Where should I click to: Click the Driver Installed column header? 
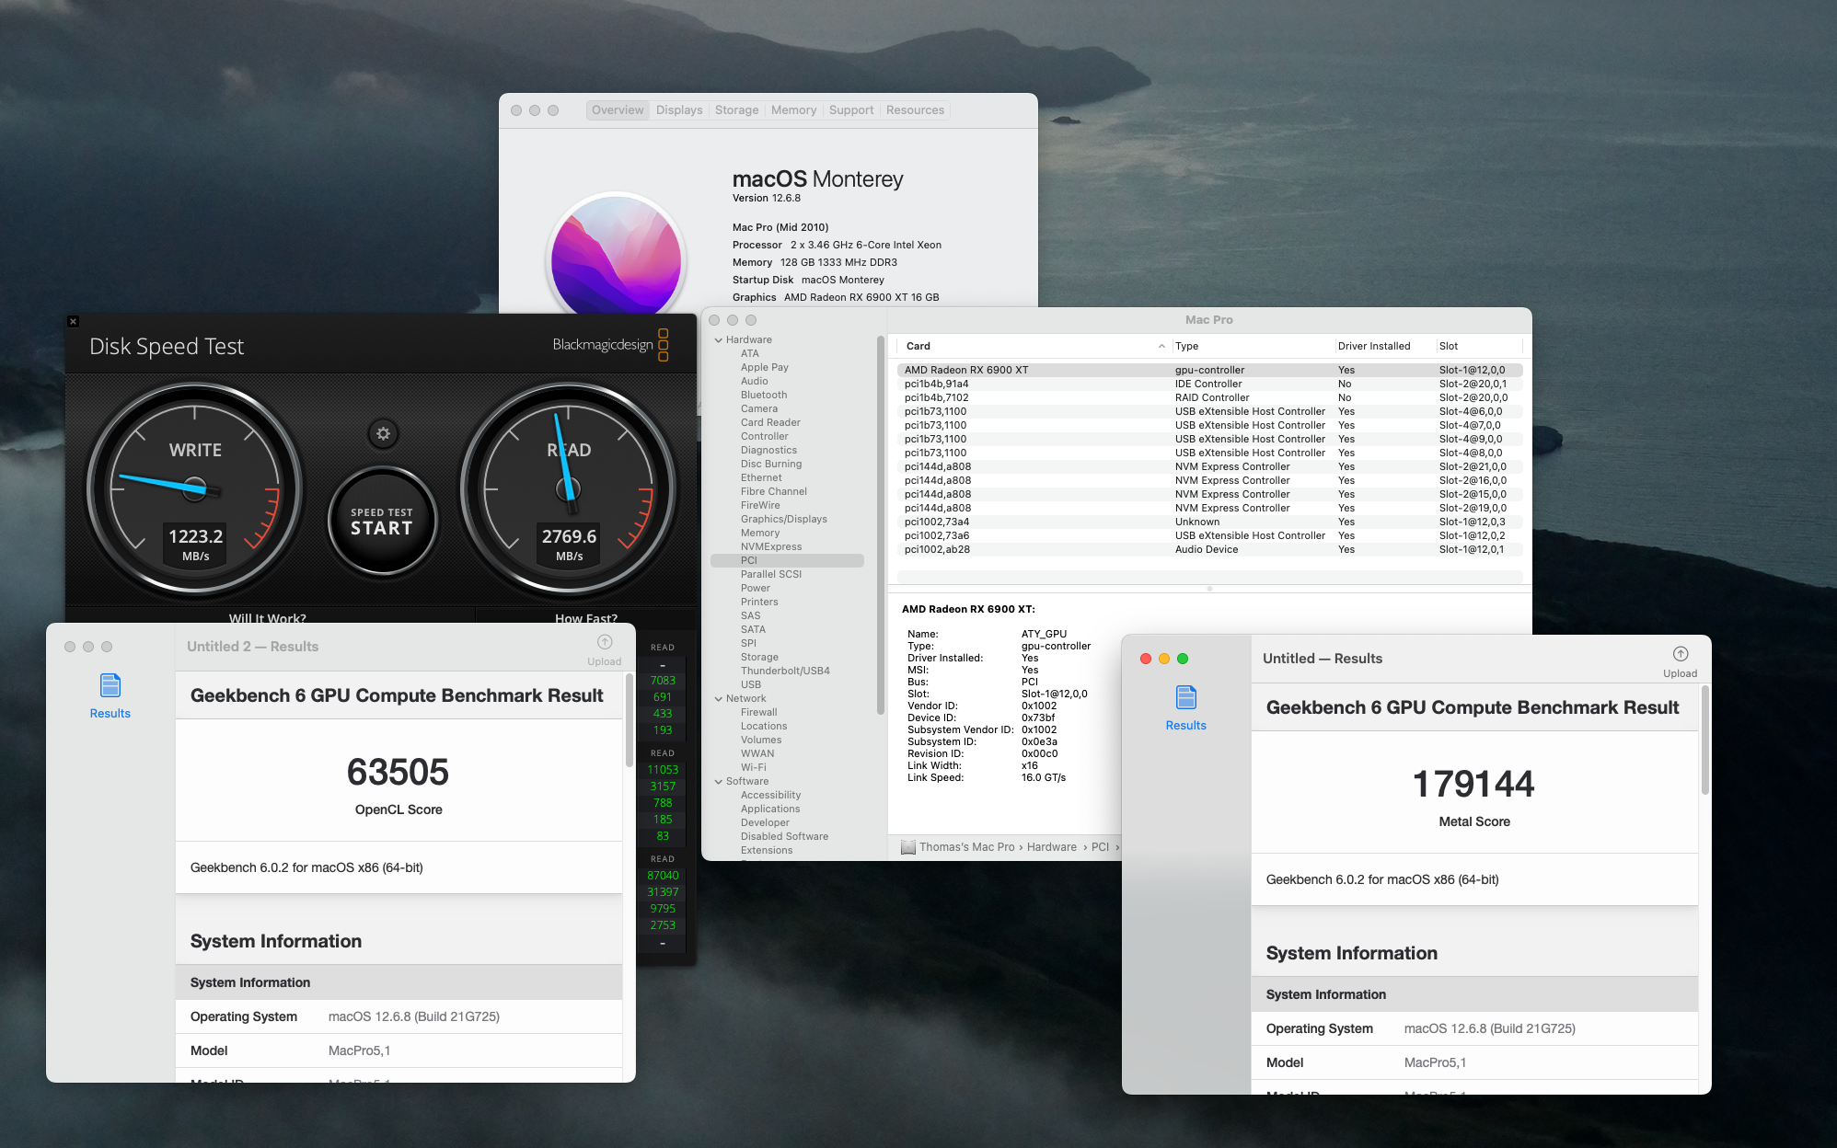click(x=1385, y=347)
